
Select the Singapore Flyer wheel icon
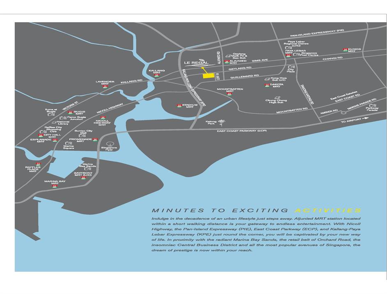click(109, 144)
